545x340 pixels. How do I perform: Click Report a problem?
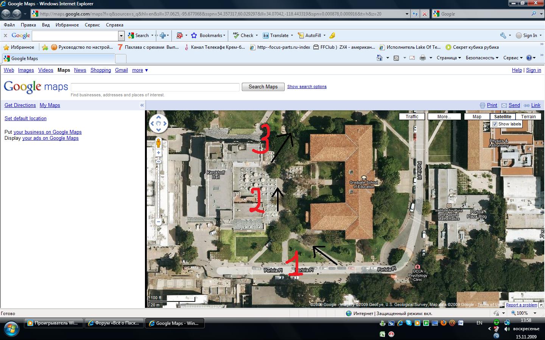(x=522, y=305)
